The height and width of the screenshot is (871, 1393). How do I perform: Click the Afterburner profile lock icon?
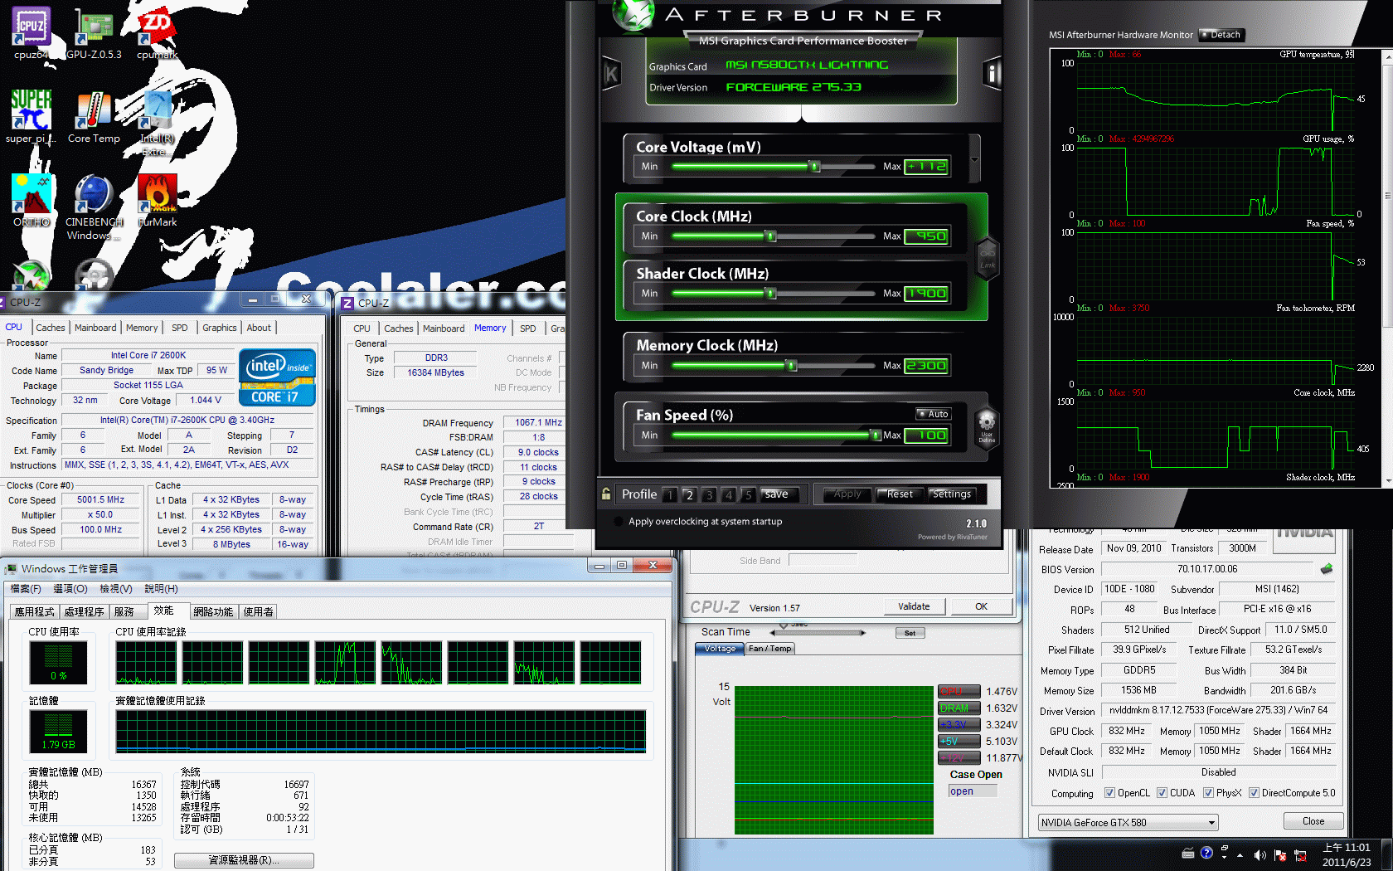tap(606, 494)
